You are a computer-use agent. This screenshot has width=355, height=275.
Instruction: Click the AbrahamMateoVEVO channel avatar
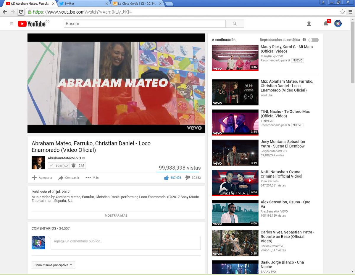click(38, 163)
